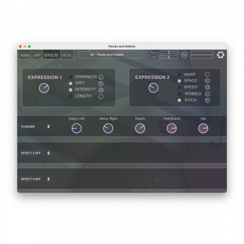Screen dimensions: 244x244
Task: Toggle the Darkness assignment dot
Action: click(x=71, y=77)
